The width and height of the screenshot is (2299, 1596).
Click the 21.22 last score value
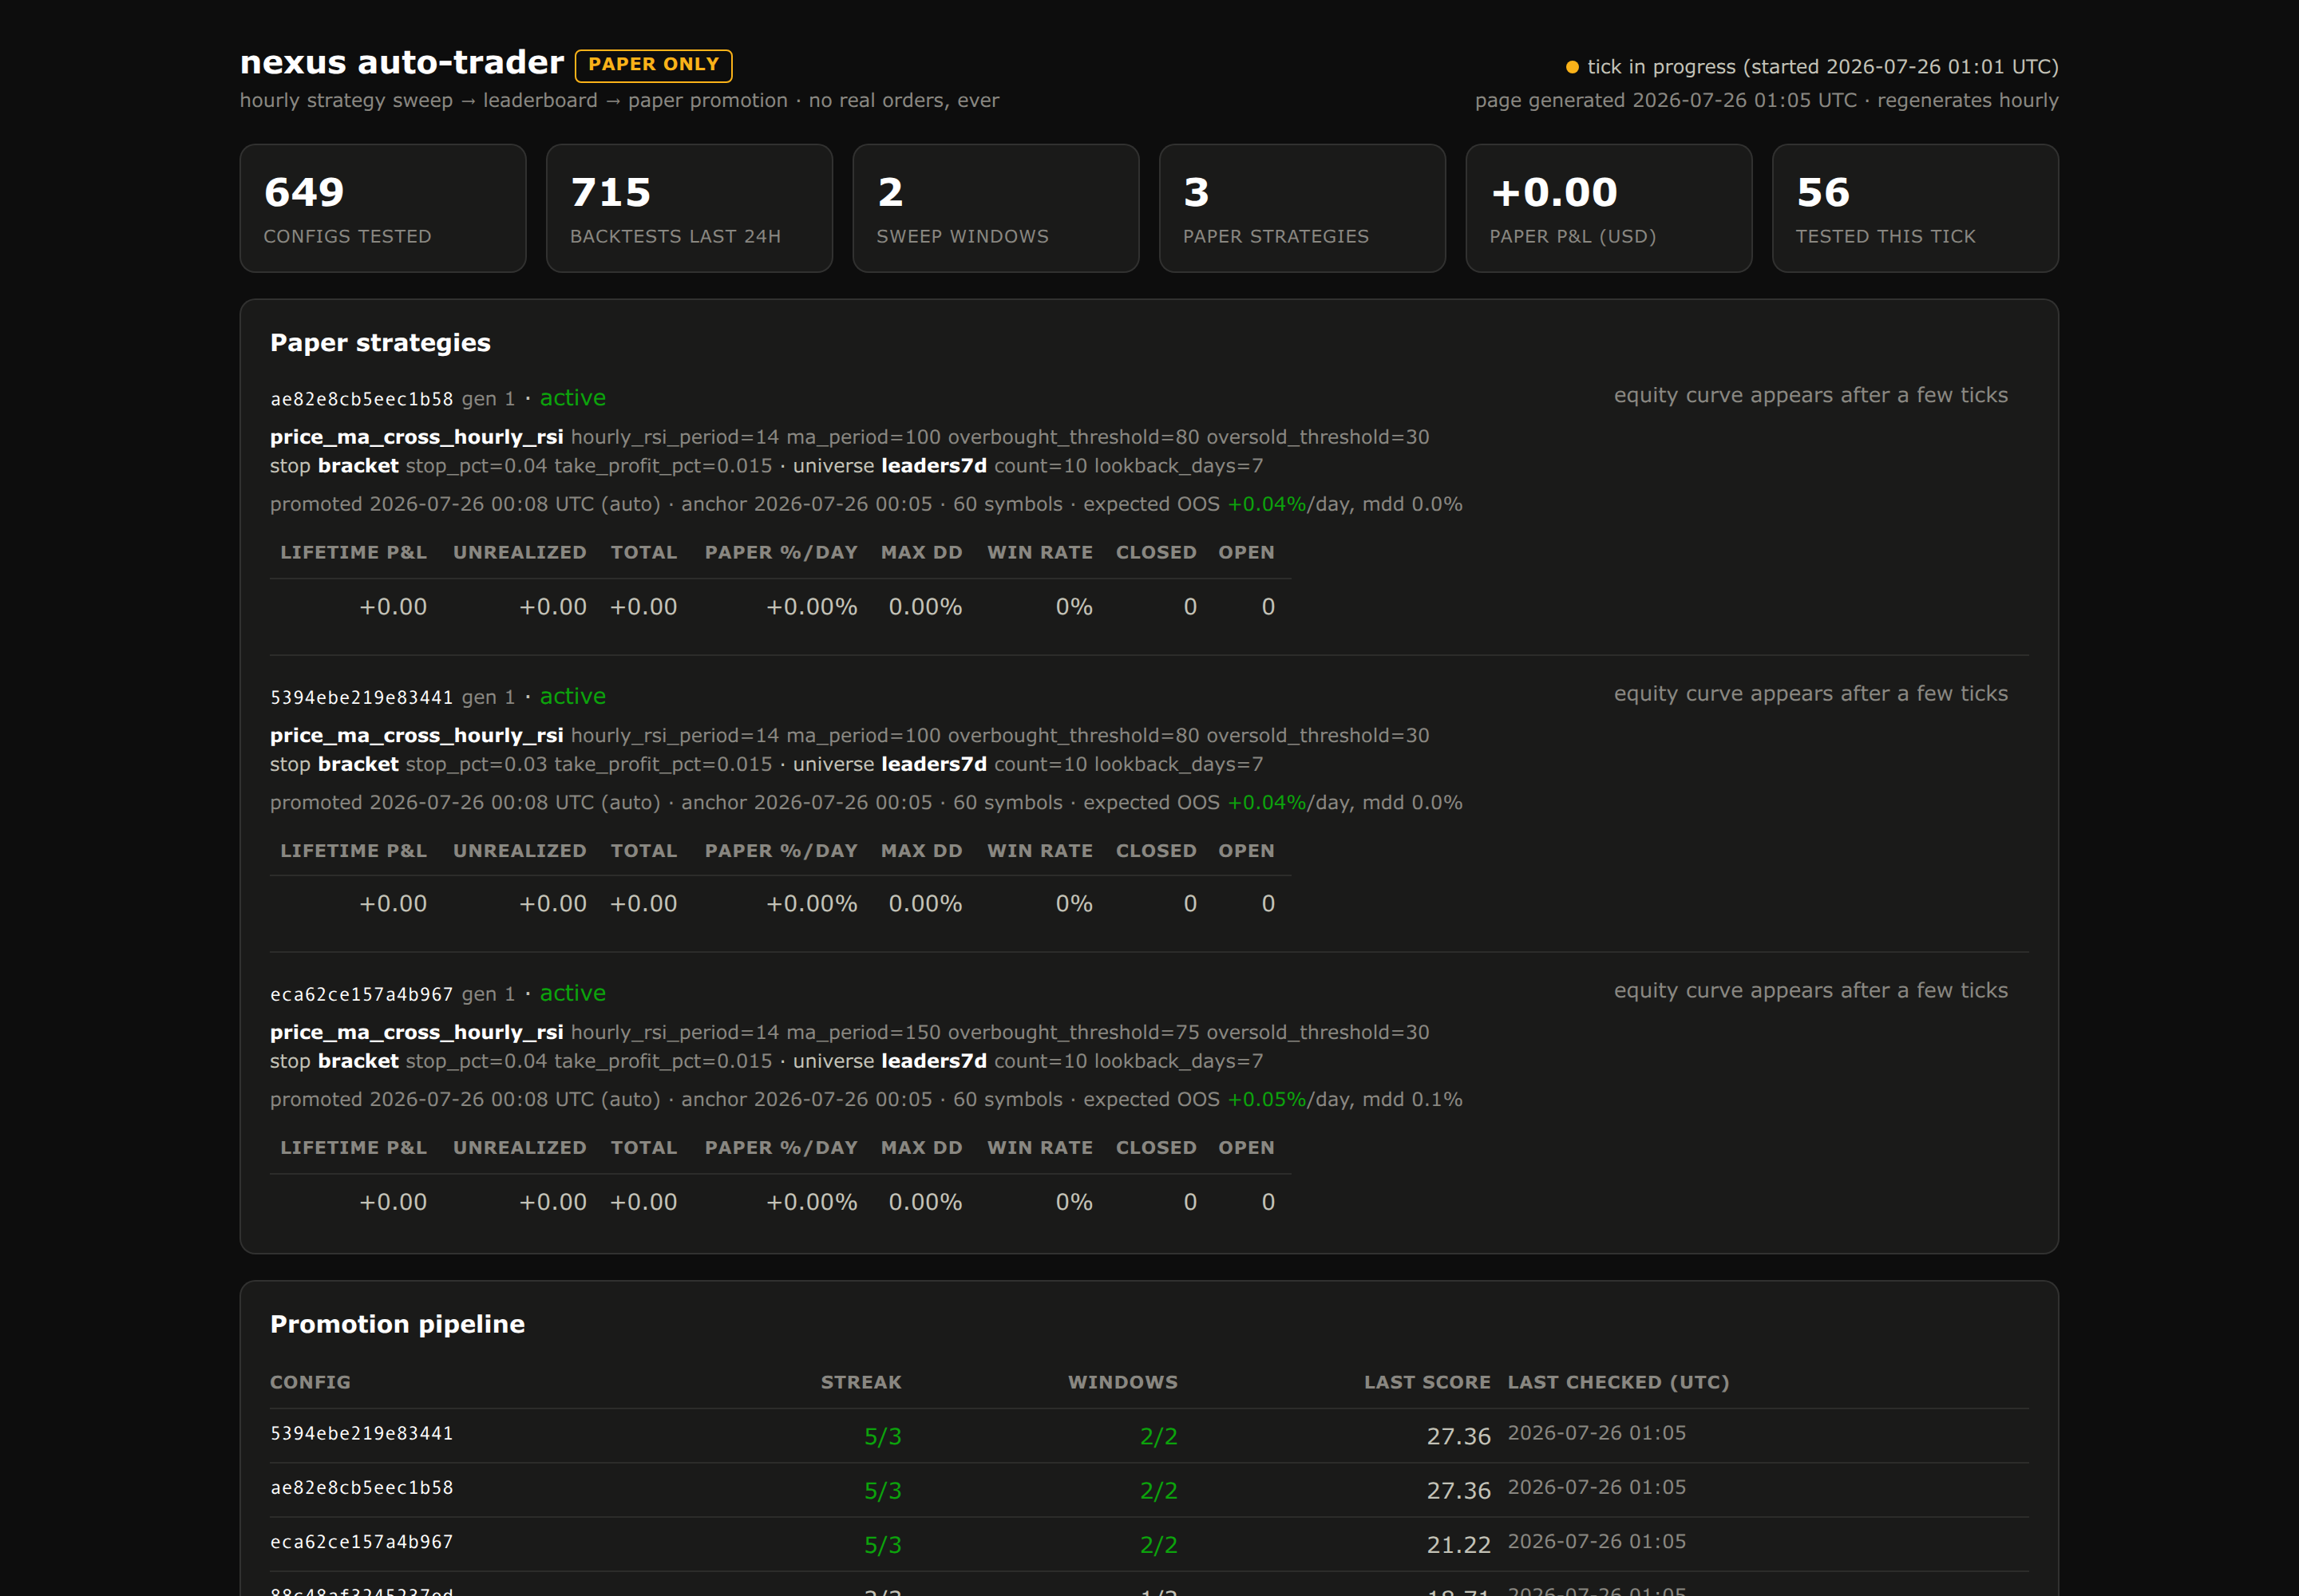pos(1458,1545)
